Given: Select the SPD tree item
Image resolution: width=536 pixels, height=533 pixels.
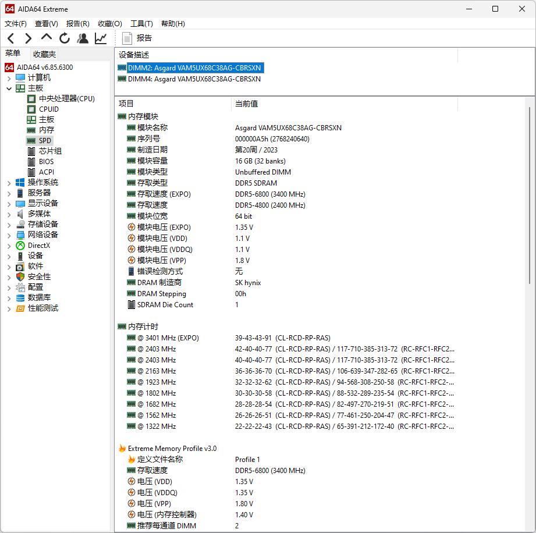Looking at the screenshot, I should click(x=45, y=140).
